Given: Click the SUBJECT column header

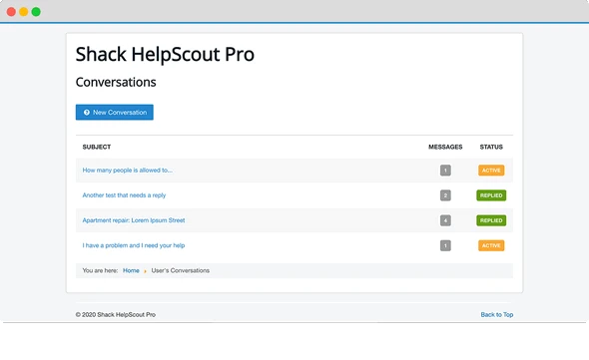Looking at the screenshot, I should (97, 147).
